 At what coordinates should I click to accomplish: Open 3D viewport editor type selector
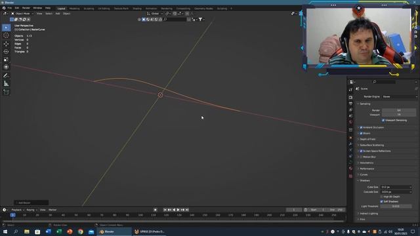(5, 13)
